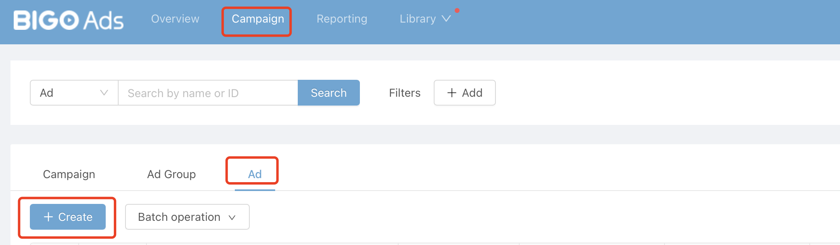Open the Library menu
Viewport: 840px width, 245px height.
tap(425, 19)
